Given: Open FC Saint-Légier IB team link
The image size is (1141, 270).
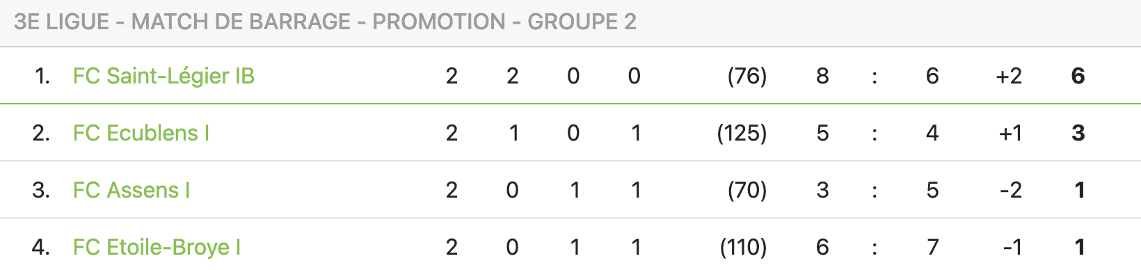Looking at the screenshot, I should [163, 76].
